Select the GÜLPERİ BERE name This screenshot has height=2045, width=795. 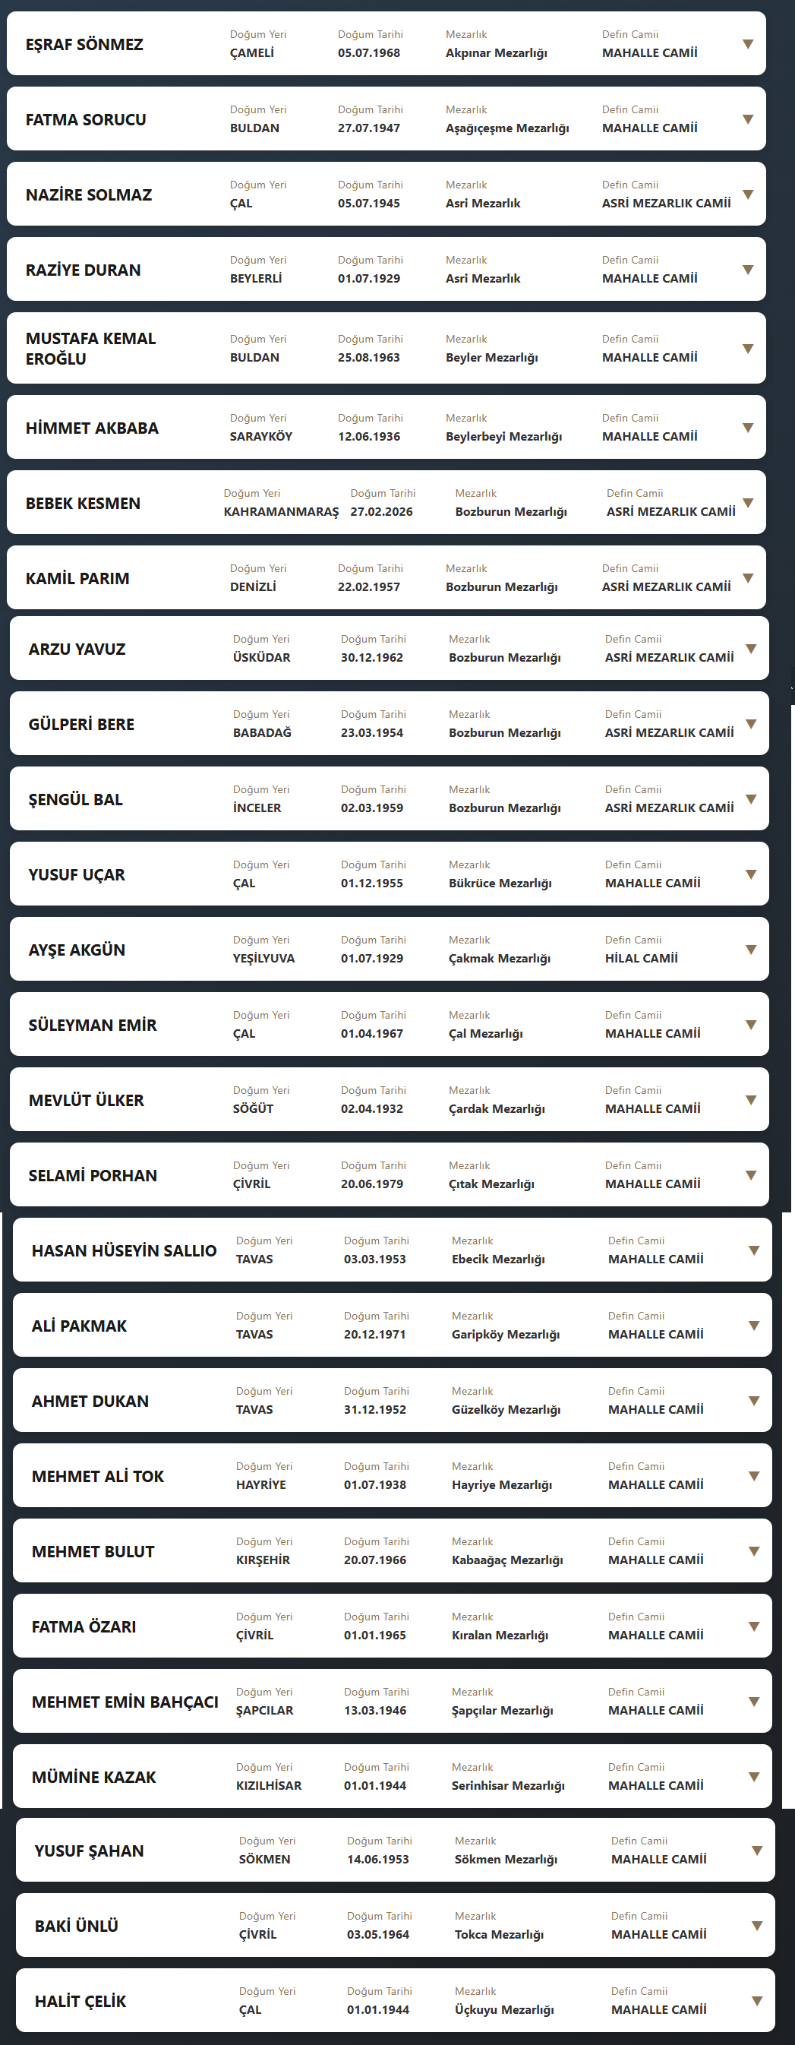(x=82, y=724)
